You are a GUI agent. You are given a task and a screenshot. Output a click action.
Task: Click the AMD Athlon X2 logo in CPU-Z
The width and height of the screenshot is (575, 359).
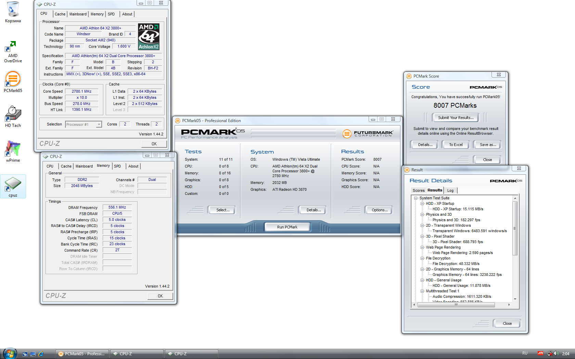pyautogui.click(x=149, y=37)
